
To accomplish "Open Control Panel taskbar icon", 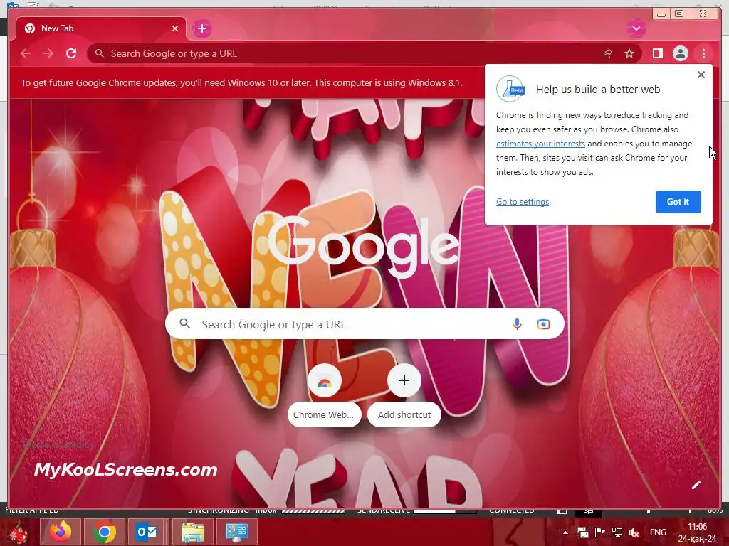I will coord(236,532).
